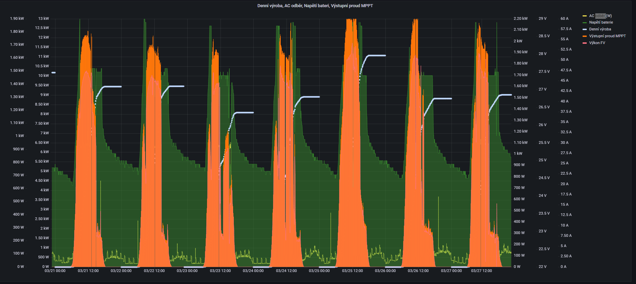The width and height of the screenshot is (636, 284).
Task: Click the 03/21 12:00 time axis label
Action: [x=88, y=271]
